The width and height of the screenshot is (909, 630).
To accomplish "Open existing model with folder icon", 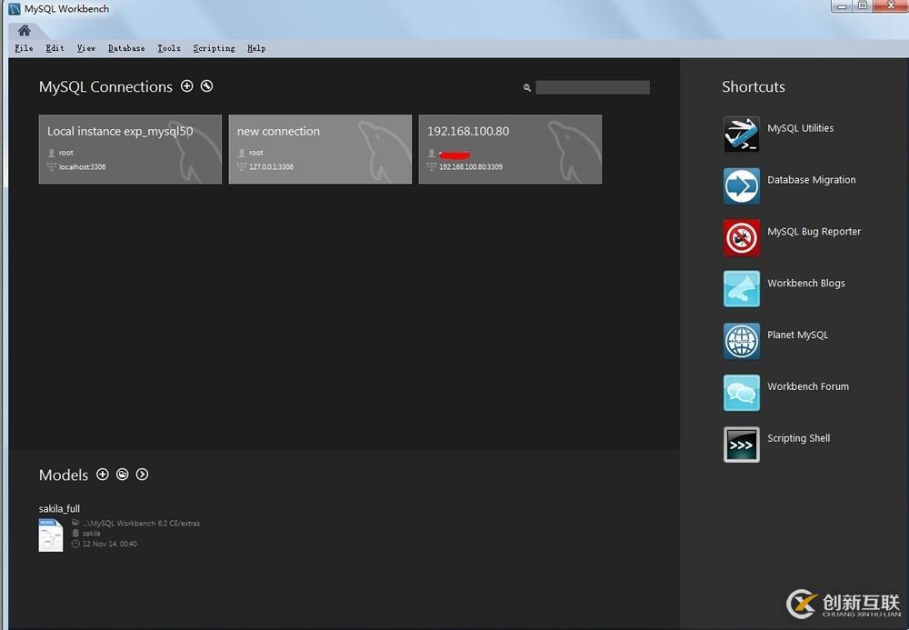I will [x=123, y=475].
